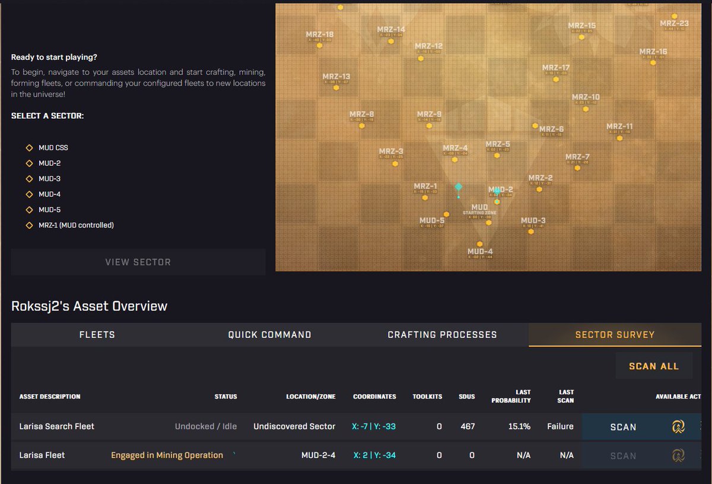The height and width of the screenshot is (484, 712).
Task: Click the warp icon in Larisa Fleet row
Action: pyautogui.click(x=678, y=455)
